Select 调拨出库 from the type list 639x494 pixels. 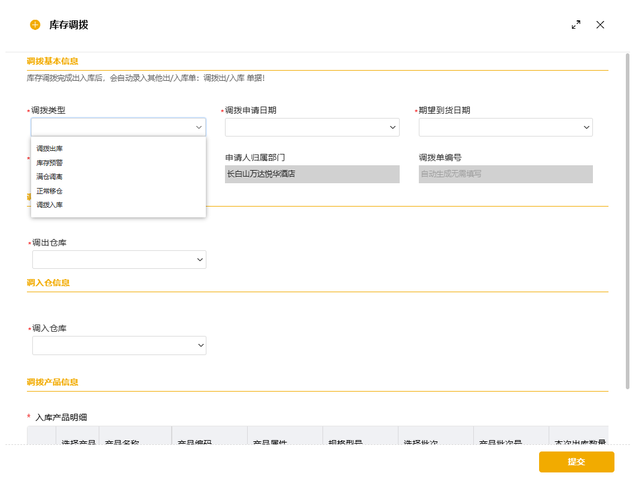pos(50,148)
